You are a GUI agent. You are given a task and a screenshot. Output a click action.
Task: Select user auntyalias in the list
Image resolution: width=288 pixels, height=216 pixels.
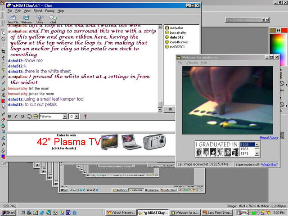pyautogui.click(x=176, y=28)
